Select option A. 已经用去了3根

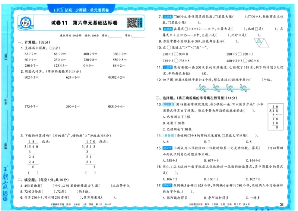[x=176, y=117]
